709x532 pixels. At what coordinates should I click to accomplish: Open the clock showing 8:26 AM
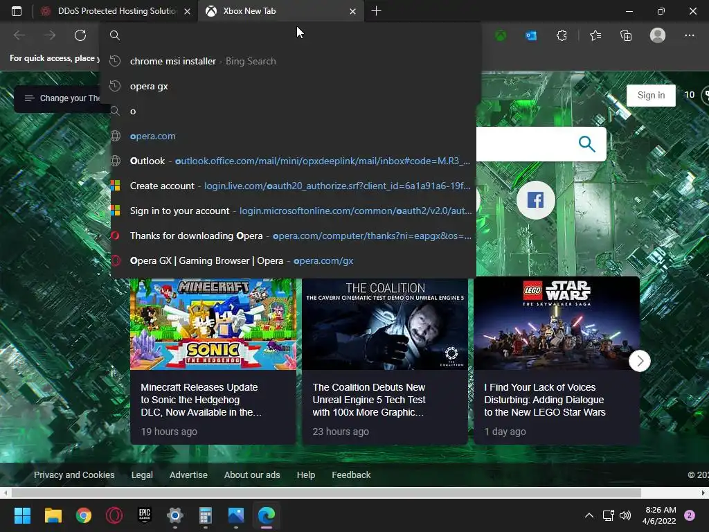coord(659,515)
